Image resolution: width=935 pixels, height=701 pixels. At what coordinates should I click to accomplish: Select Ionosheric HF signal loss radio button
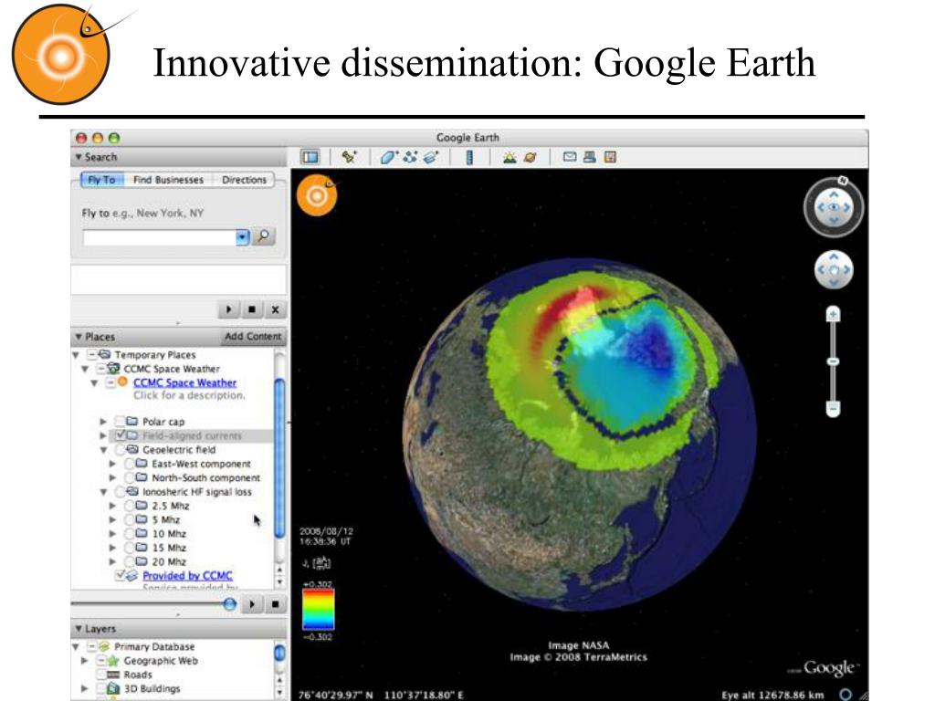point(120,492)
